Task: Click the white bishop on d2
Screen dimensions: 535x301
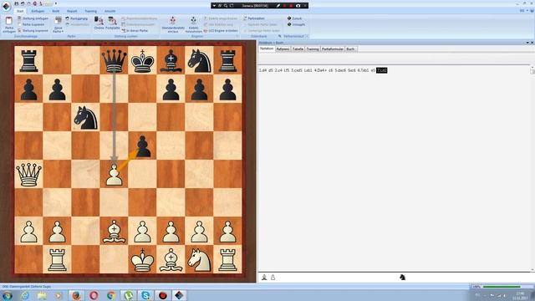Action: point(114,231)
